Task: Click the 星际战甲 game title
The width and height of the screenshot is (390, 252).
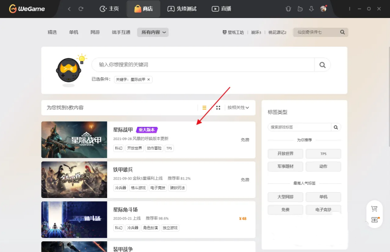Action: pos(123,130)
